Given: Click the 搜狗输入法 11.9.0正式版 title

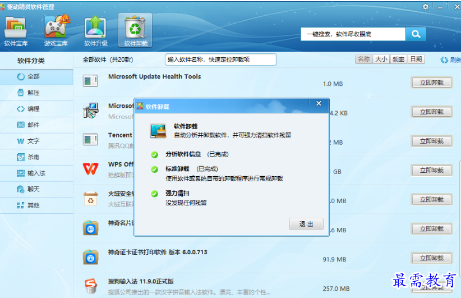Looking at the screenshot, I should 141,282.
